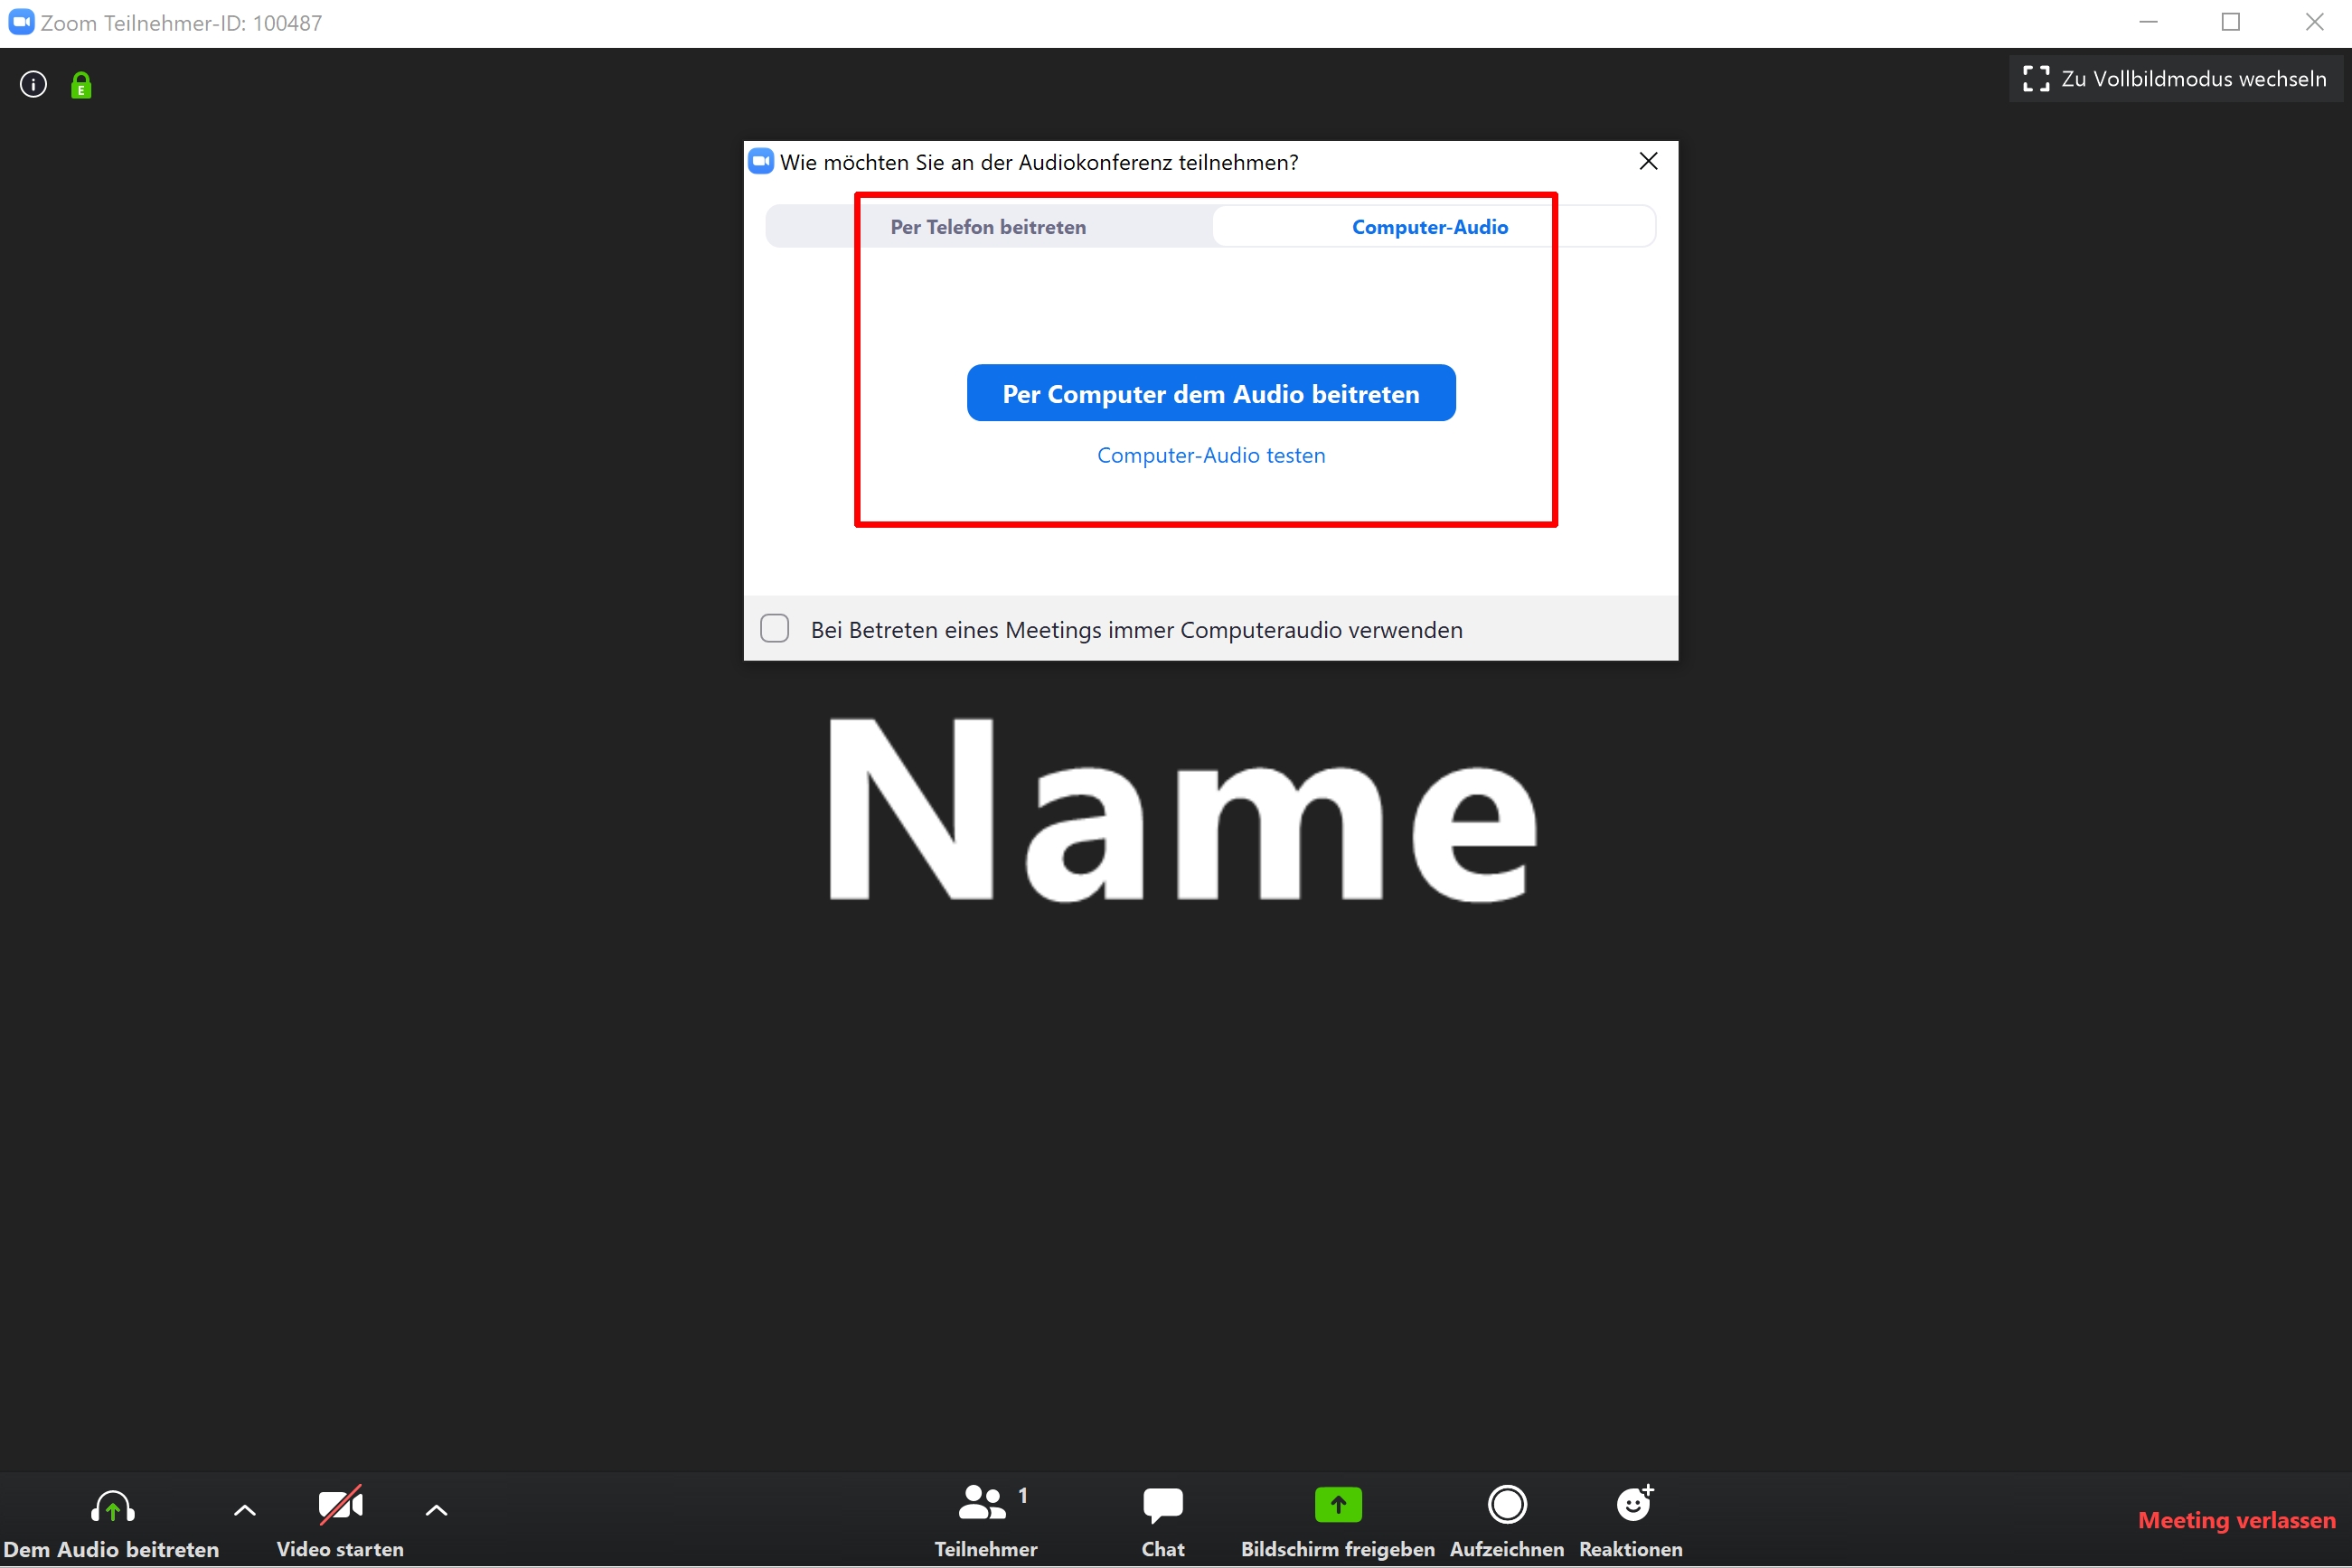
Task: Enable always use computer audio checkbox
Action: [x=775, y=629]
